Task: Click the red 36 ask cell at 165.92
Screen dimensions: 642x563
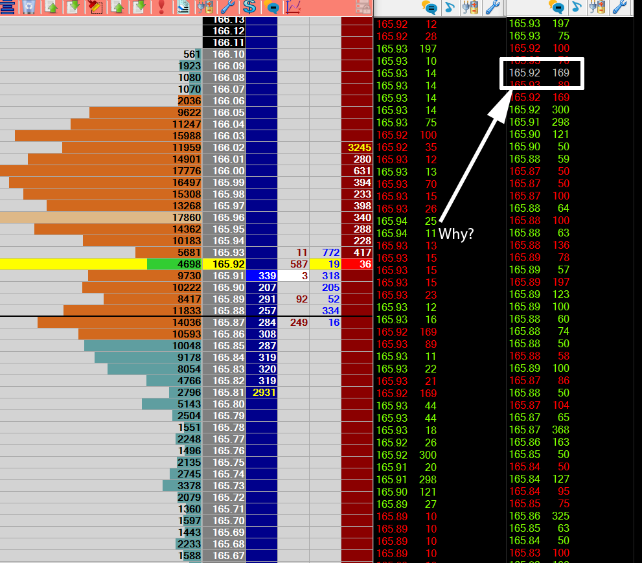Action: pos(357,264)
